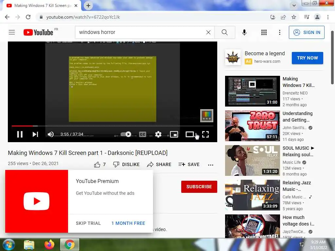Accept the 1 MONTH FREE offer
The width and height of the screenshot is (335, 251).
[x=128, y=223]
